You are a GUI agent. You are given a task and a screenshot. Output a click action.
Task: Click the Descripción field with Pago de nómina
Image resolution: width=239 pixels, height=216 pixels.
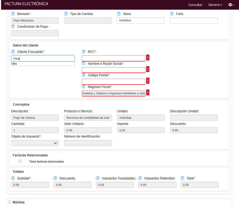[35, 118]
